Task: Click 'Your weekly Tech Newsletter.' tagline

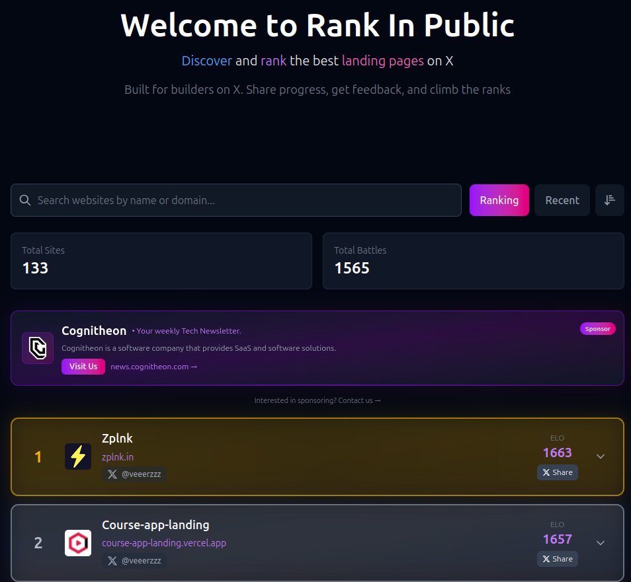Action: [189, 331]
